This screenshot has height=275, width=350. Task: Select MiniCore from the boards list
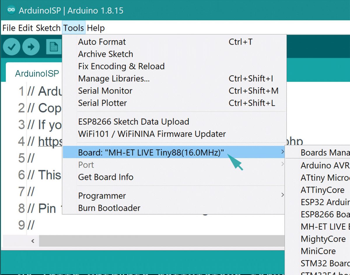click(x=318, y=251)
